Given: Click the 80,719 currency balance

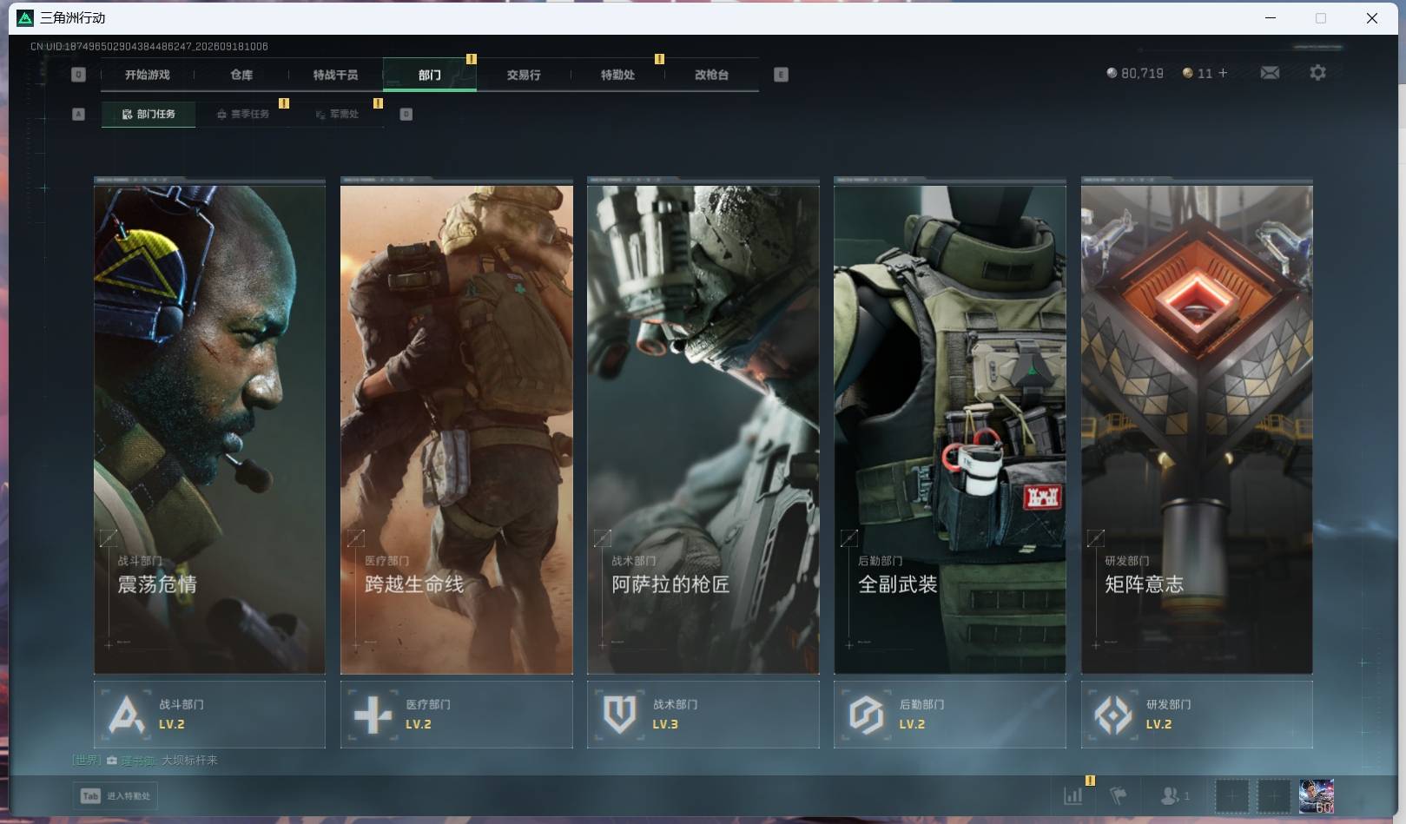Looking at the screenshot, I should point(1135,73).
